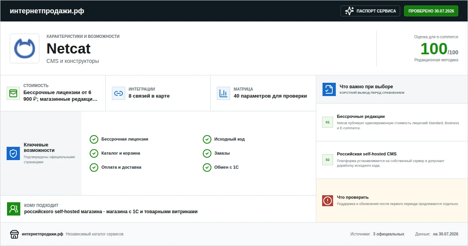The width and height of the screenshot is (468, 246).
Task: Click the Бессрочная лицензия feature label
Action: [125, 139]
